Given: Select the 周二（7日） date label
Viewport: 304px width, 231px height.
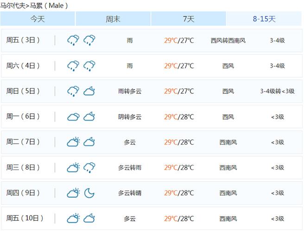Looking at the screenshot, I should point(23,142).
